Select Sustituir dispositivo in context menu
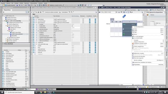The width and height of the screenshot is (168, 94). [x=139, y=27]
